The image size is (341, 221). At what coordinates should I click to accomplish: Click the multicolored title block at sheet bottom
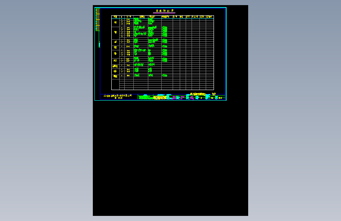point(162,97)
